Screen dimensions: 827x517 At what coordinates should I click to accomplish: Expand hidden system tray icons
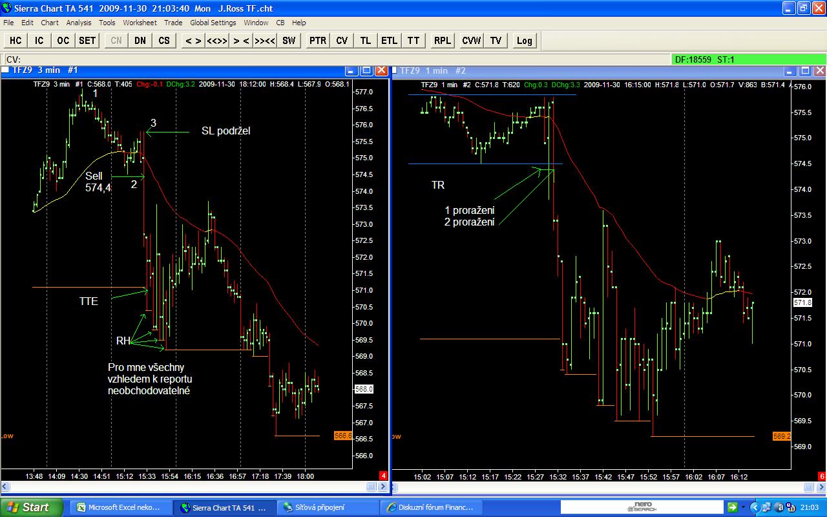(x=754, y=507)
